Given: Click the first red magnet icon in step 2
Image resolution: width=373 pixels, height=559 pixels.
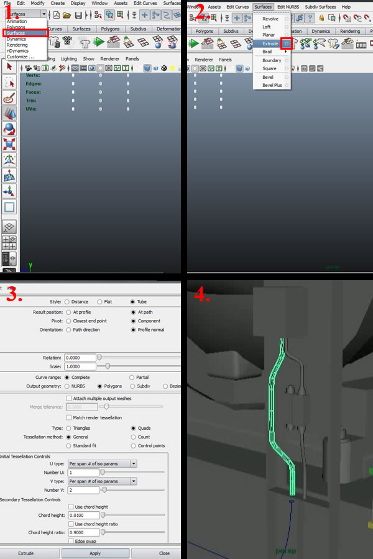Looking at the screenshot, I should [x=346, y=18].
